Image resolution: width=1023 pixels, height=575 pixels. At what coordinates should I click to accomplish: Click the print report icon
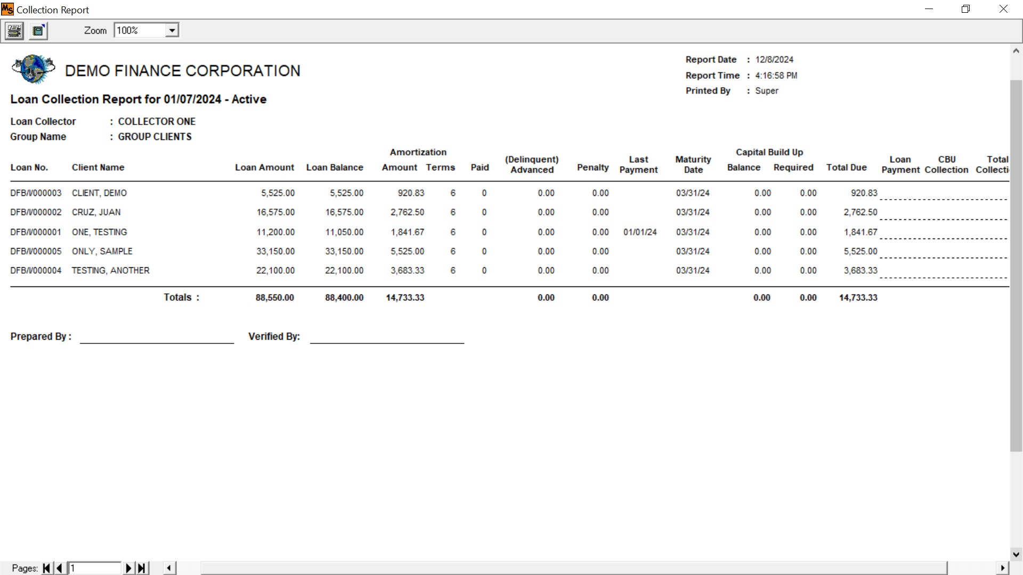(x=14, y=31)
